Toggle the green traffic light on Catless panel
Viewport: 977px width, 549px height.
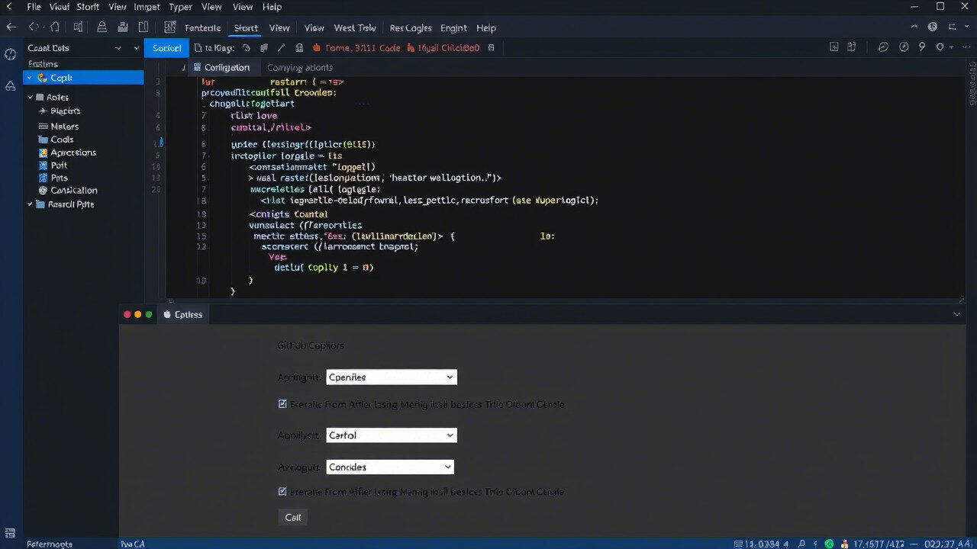point(149,313)
